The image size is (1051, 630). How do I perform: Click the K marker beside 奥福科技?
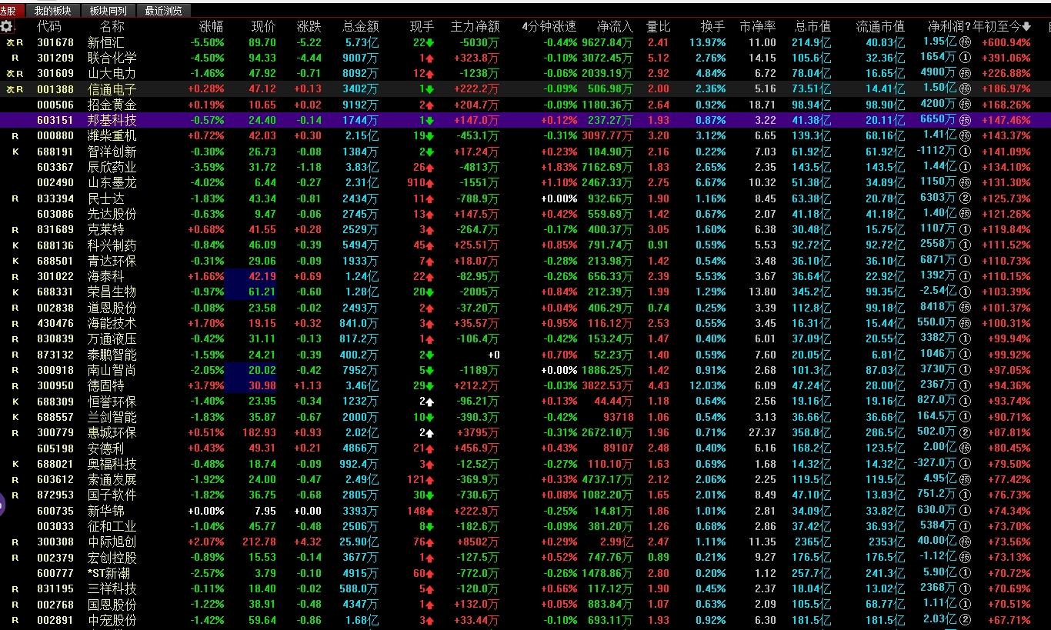15,464
